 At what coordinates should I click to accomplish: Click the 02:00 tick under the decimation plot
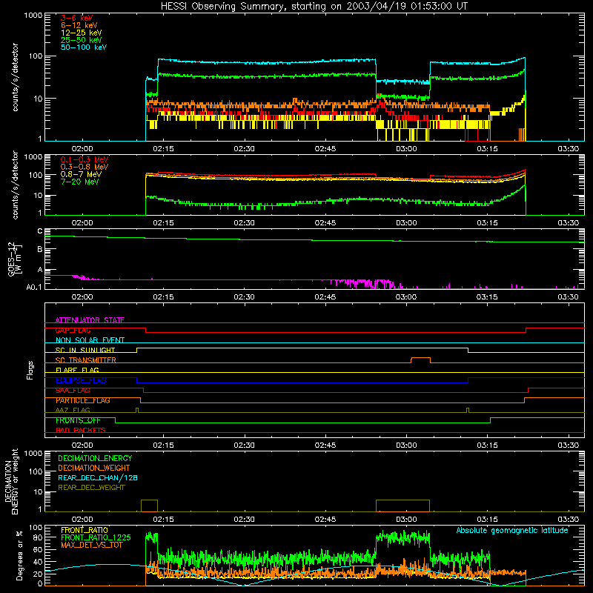coord(82,520)
